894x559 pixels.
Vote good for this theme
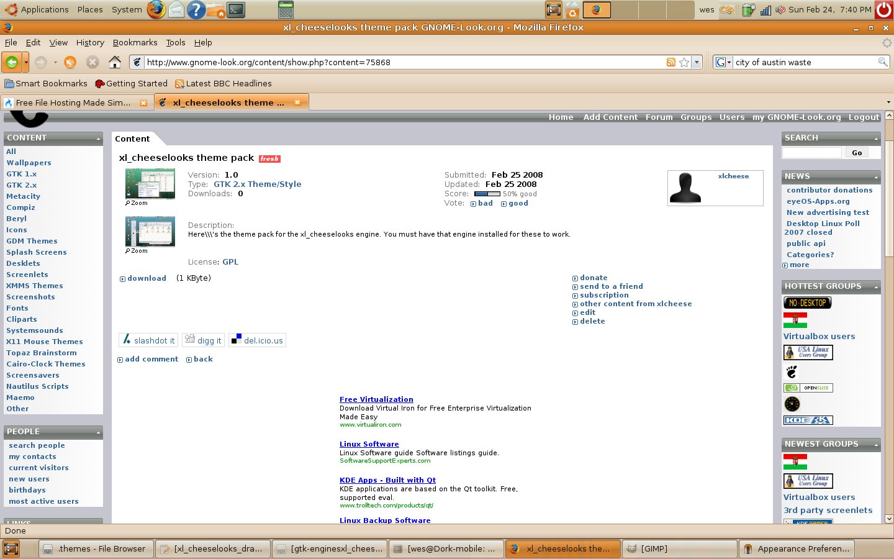pos(518,203)
